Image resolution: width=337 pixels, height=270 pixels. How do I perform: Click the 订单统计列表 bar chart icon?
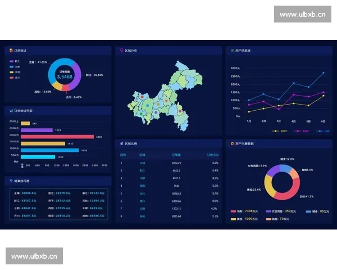point(10,110)
